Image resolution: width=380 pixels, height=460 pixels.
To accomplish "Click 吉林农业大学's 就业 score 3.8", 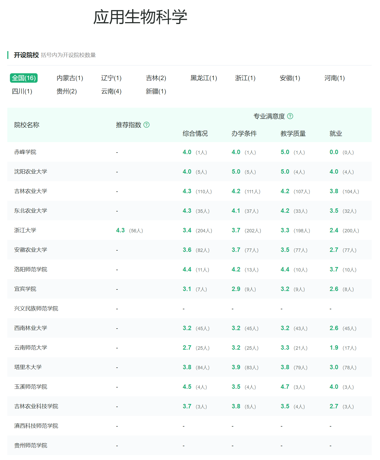I will tap(334, 191).
